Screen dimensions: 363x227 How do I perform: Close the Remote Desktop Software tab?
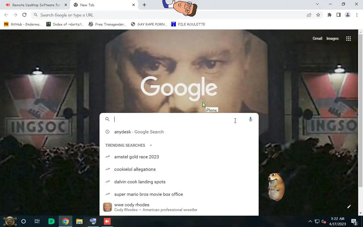[x=66, y=5]
